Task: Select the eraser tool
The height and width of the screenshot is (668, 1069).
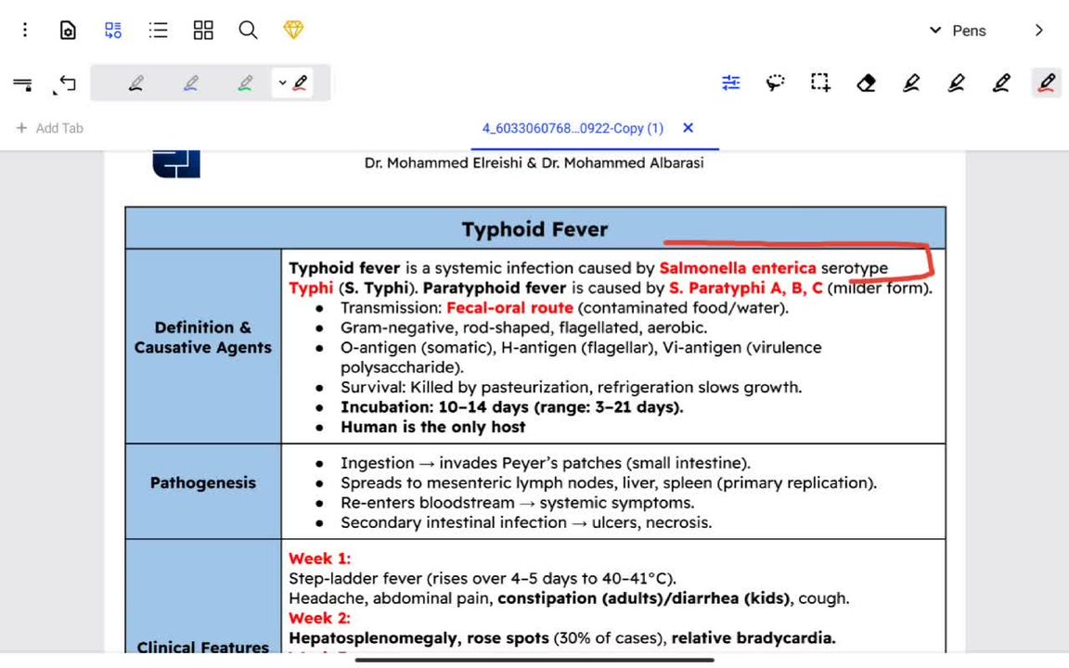Action: tap(866, 83)
